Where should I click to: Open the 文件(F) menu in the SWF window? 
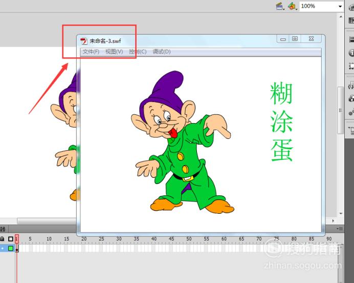point(91,52)
